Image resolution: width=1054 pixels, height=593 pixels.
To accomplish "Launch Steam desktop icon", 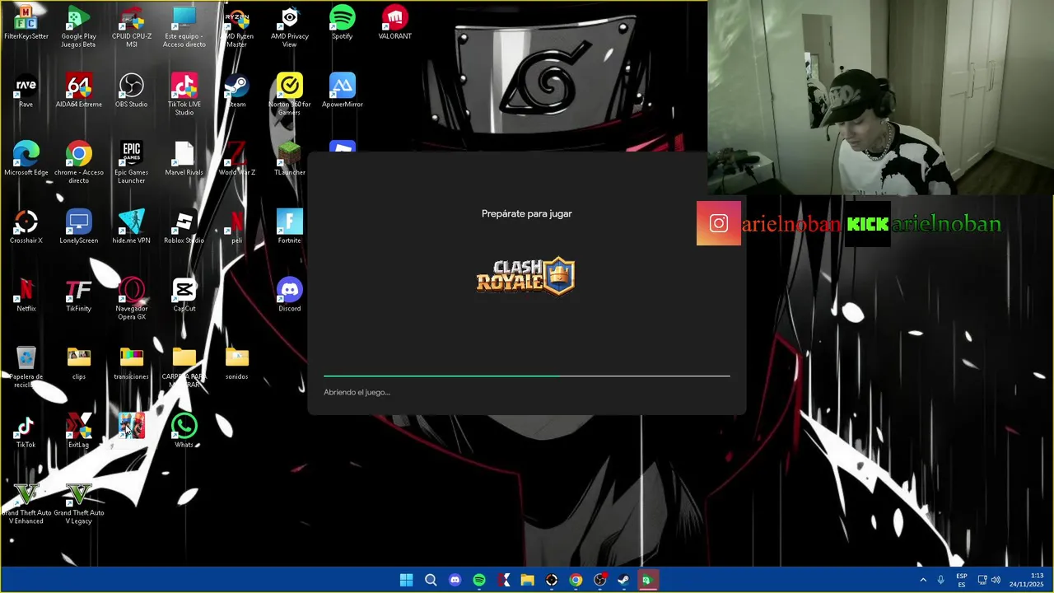I will coord(236,91).
